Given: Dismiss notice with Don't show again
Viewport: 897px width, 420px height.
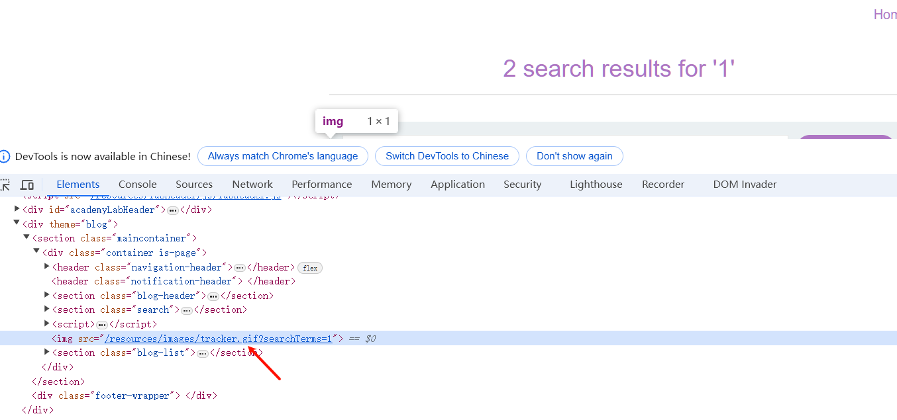Looking at the screenshot, I should 574,156.
